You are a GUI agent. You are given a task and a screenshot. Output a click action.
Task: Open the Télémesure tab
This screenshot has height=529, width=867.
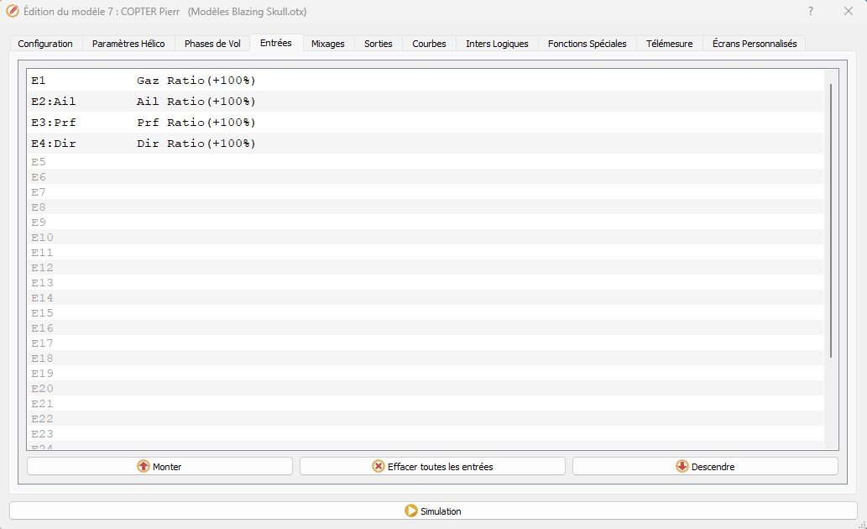click(x=669, y=44)
